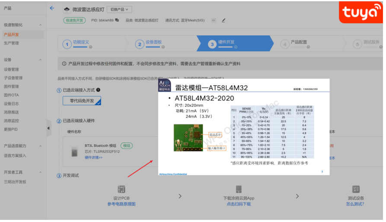Open the 参考电路原理图 link
Viewport: 386px width, 222px height.
click(121, 204)
